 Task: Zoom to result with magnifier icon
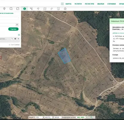tap(12, 39)
